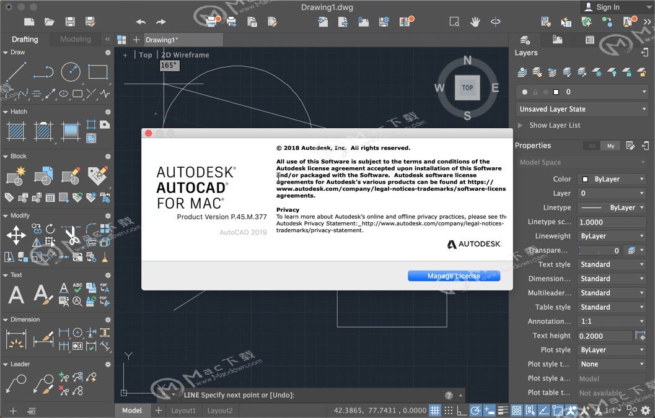Click the Orbit icon in toolbar
This screenshot has width=655, height=418.
(x=495, y=22)
